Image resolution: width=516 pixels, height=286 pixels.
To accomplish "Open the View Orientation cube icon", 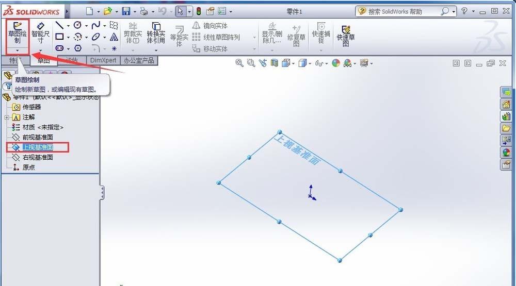I will 286,63.
